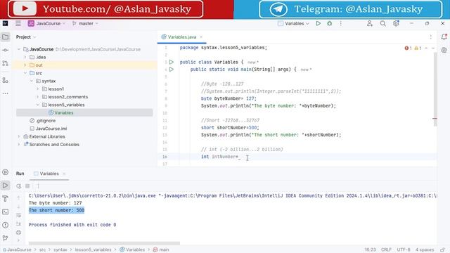Click the run gutter icon beside main method
450x253 pixels.
pyautogui.click(x=172, y=69)
